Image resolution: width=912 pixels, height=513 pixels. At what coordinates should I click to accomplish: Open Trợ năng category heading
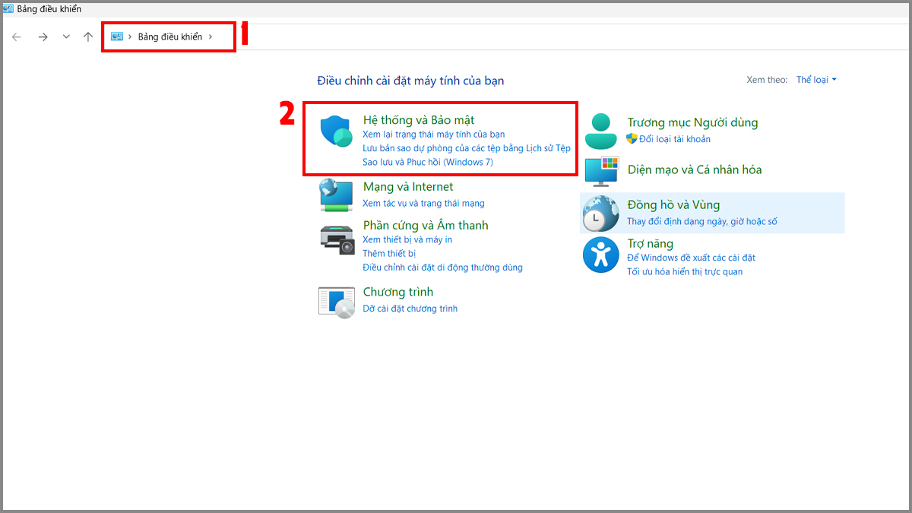(x=650, y=244)
